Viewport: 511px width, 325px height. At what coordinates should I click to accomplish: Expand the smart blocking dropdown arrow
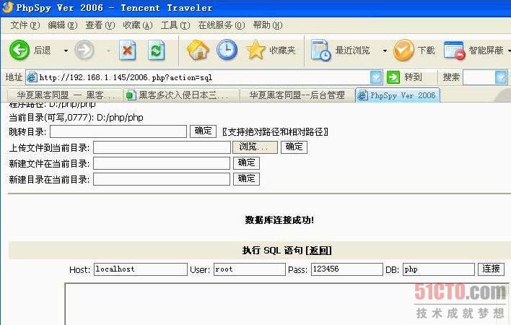tap(509, 51)
